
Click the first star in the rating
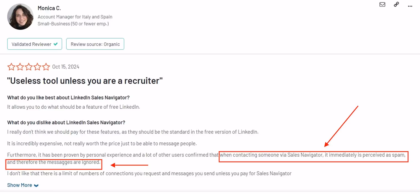click(x=11, y=67)
